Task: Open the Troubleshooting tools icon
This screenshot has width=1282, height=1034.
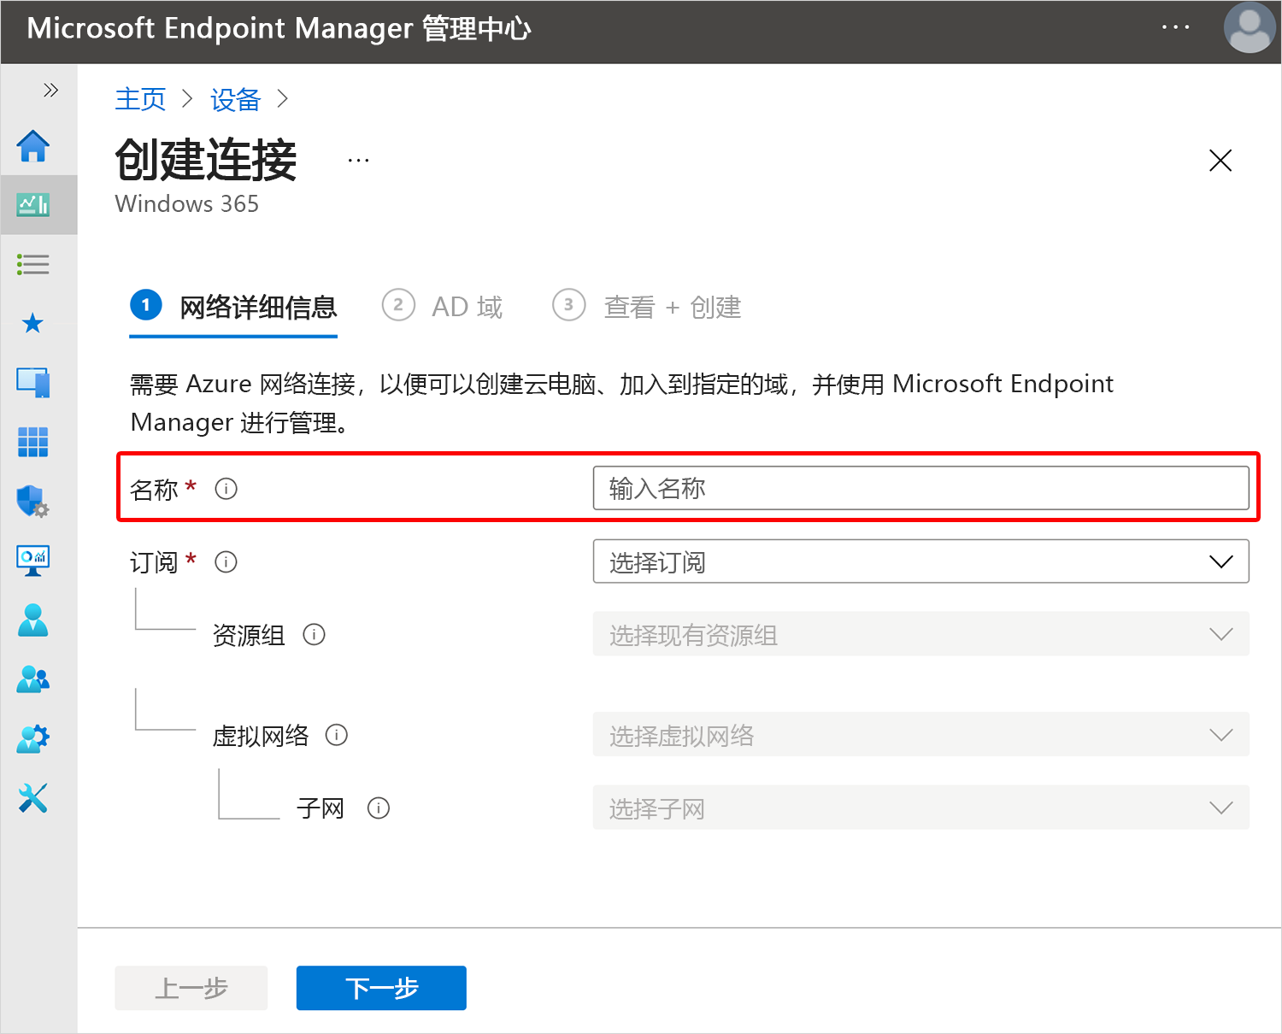Action: pos(33,798)
